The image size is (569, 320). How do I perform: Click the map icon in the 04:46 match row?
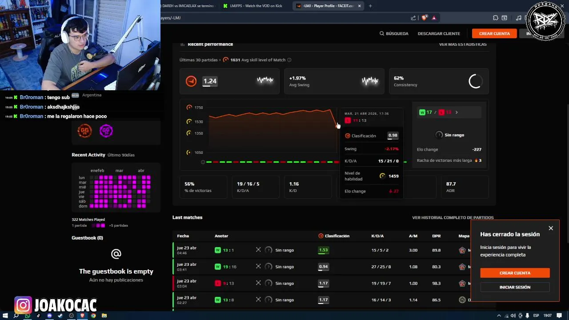pos(462,250)
